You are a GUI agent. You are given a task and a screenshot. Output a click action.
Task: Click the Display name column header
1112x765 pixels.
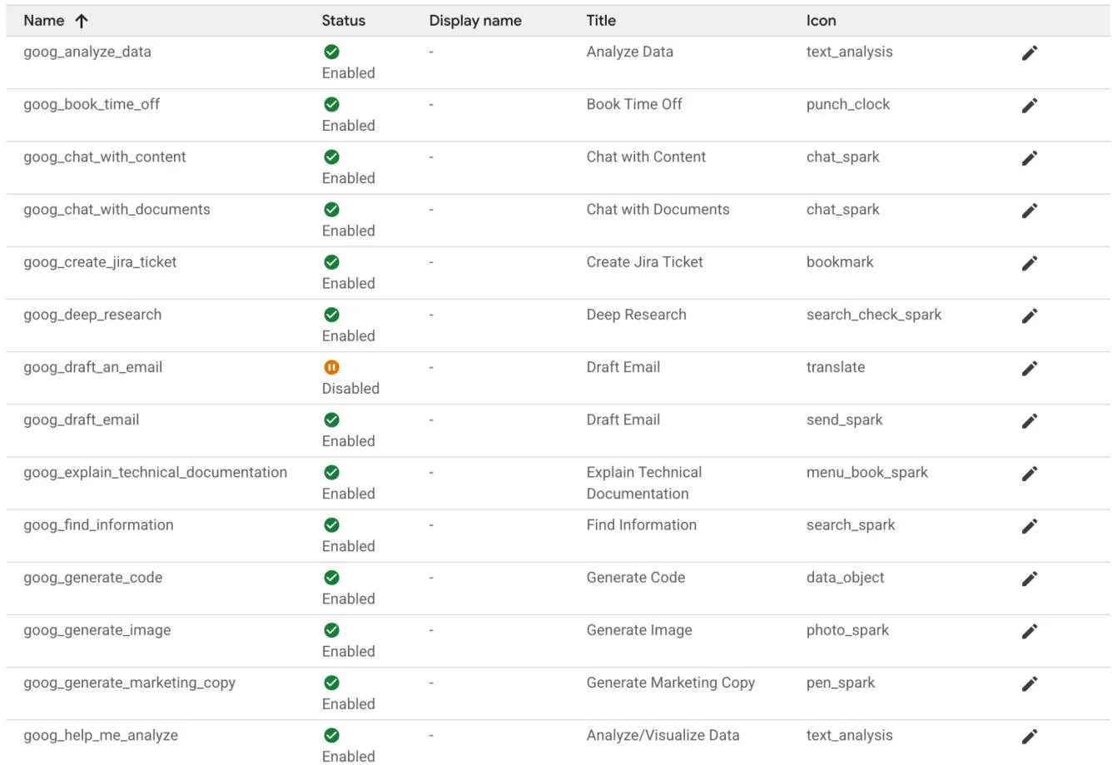[474, 21]
